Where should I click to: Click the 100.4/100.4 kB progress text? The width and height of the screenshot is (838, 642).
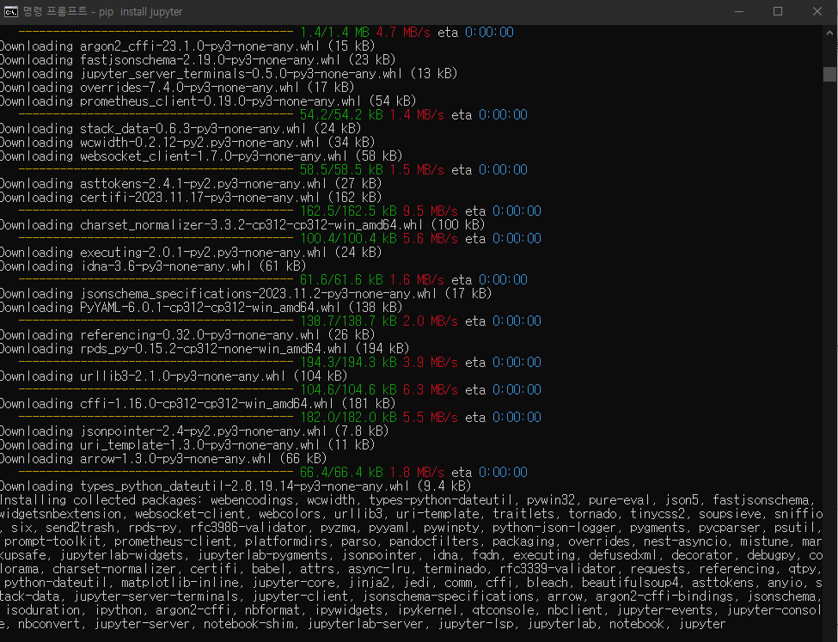pos(348,238)
